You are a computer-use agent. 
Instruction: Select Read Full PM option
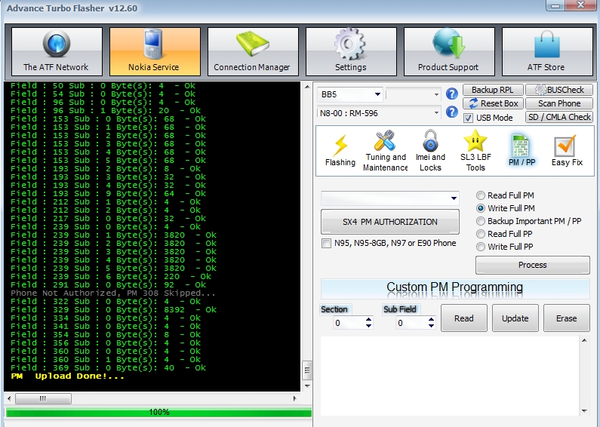(x=481, y=195)
